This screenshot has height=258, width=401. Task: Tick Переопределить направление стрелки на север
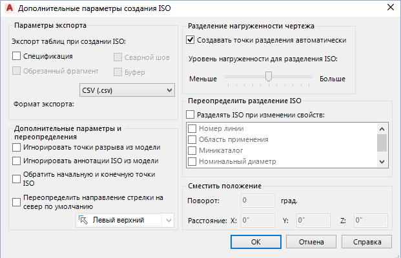[x=17, y=203]
